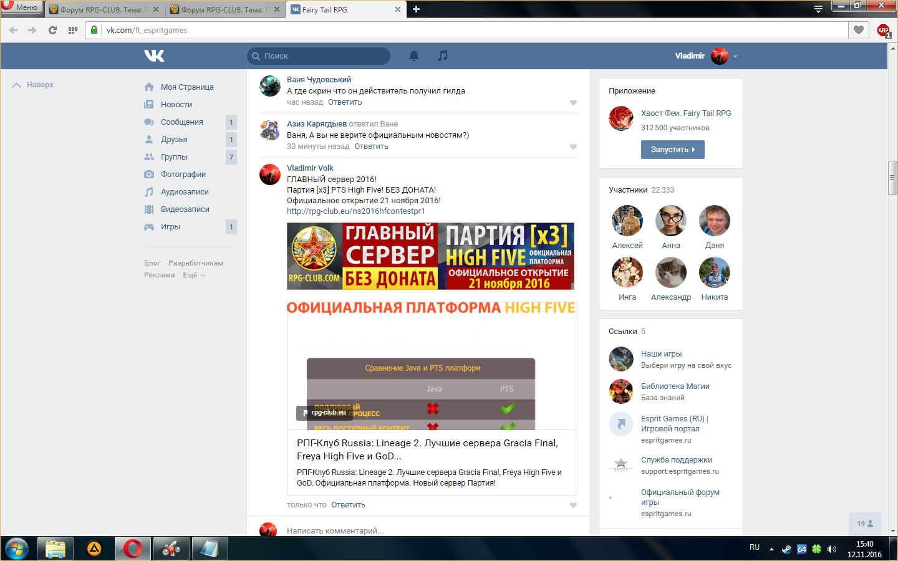Open Сообщения in the left sidebar

[181, 122]
